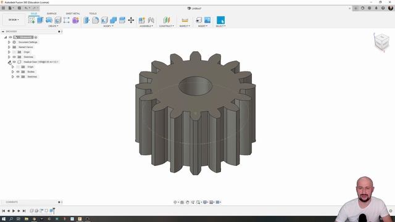Select the Offset Plane construct tool
Viewport: 395px width, 222px height.
[x=167, y=20]
